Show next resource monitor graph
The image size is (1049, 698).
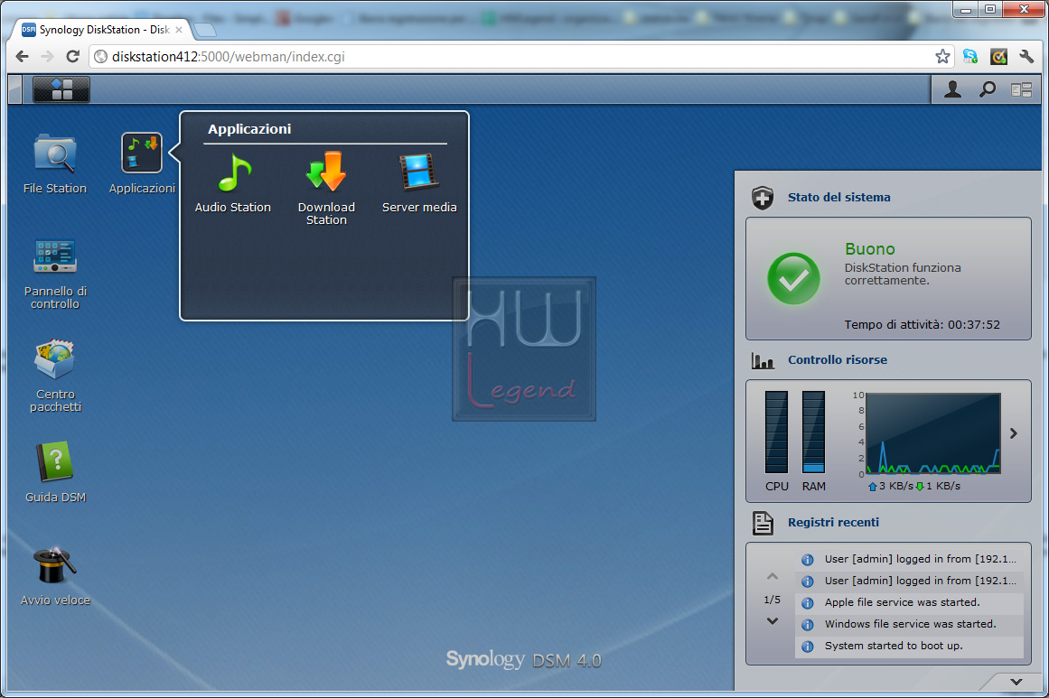click(x=1014, y=433)
